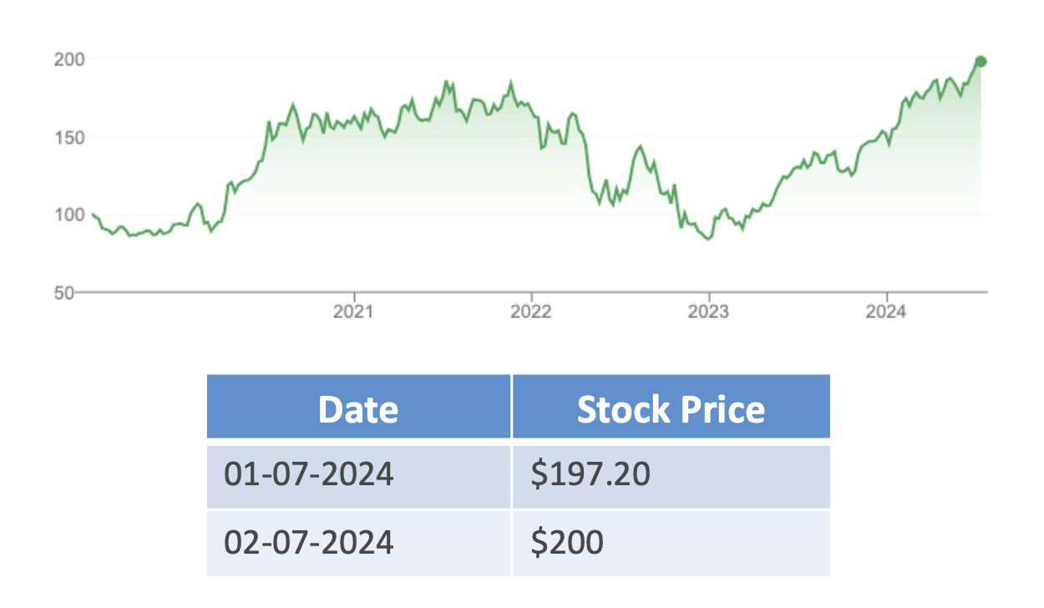The image size is (1044, 608).
Task: Click the line's lowest dip at the 2023 mark
Action: click(x=709, y=239)
